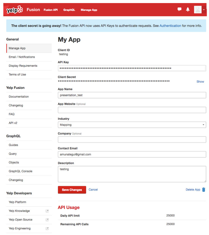Show the hidden Client Secret

(200, 82)
